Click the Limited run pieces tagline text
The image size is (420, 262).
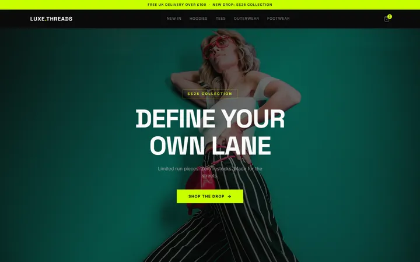click(210, 172)
